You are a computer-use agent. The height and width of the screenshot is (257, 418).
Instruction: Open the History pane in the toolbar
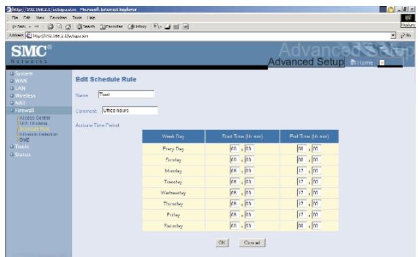[x=137, y=26]
